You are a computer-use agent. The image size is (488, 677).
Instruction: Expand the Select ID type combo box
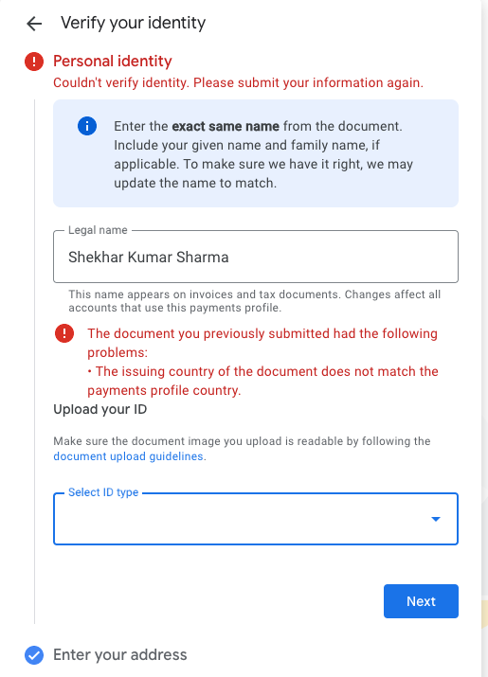pyautogui.click(x=256, y=519)
